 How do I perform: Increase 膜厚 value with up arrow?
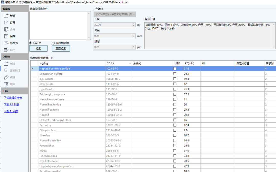point(134,46)
